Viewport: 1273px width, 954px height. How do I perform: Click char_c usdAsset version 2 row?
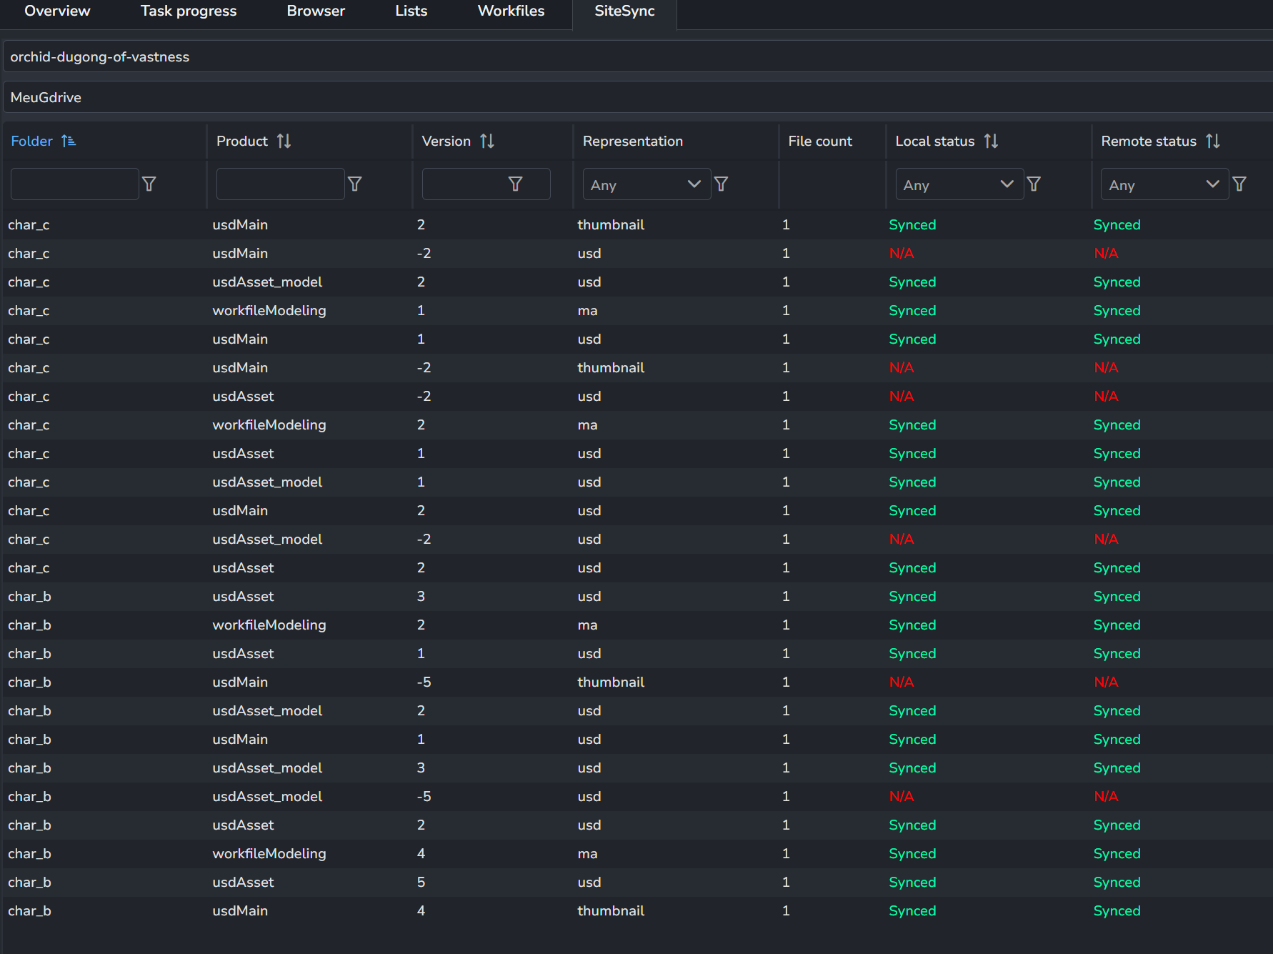coord(636,568)
